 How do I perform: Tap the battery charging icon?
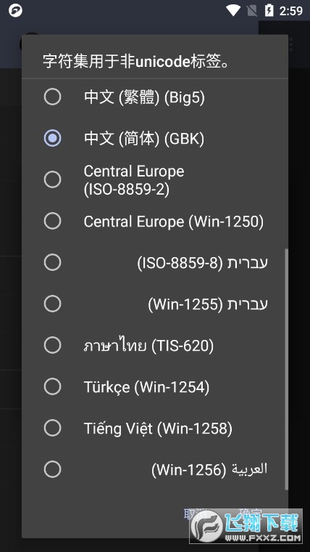point(269,11)
